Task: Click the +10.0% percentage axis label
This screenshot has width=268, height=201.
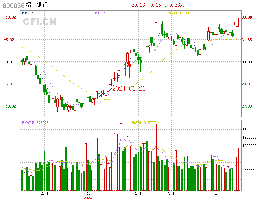Action: coord(10,17)
